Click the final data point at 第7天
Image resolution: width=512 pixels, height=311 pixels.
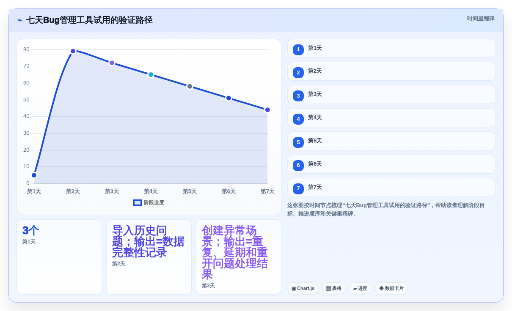pyautogui.click(x=267, y=110)
